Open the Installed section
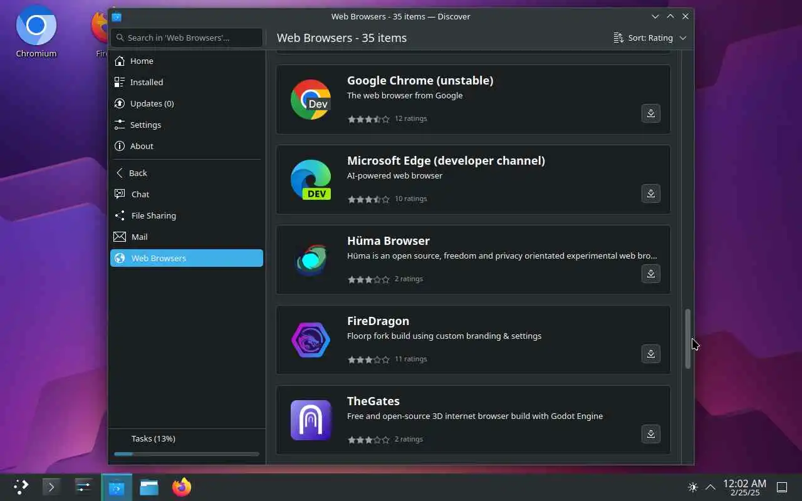This screenshot has width=802, height=501. pos(187,82)
